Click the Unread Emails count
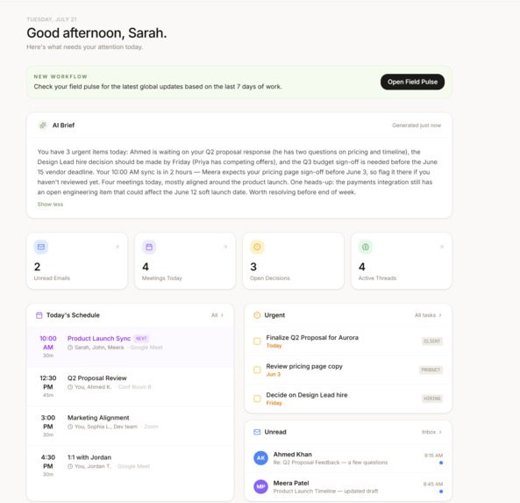The height and width of the screenshot is (503, 520). 37,267
